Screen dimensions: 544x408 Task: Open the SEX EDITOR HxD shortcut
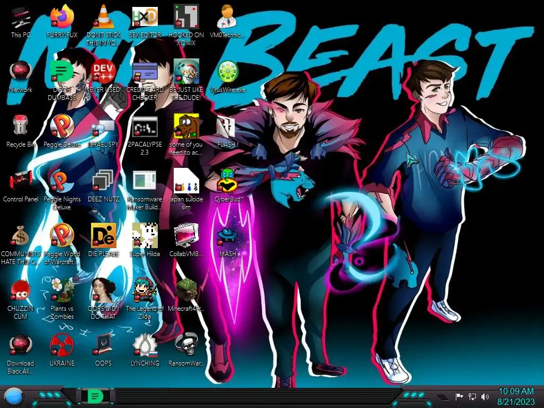coord(144,16)
